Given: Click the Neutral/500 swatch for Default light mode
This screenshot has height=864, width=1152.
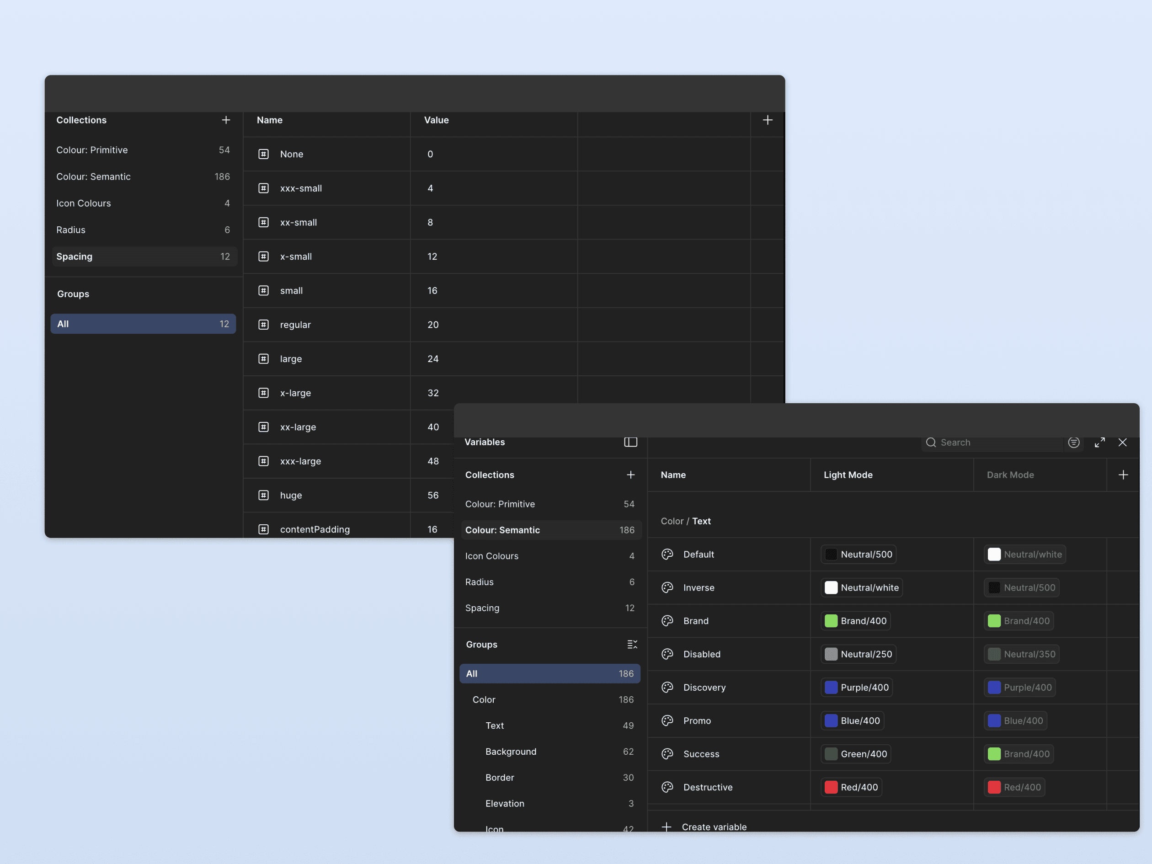Looking at the screenshot, I should coord(831,554).
